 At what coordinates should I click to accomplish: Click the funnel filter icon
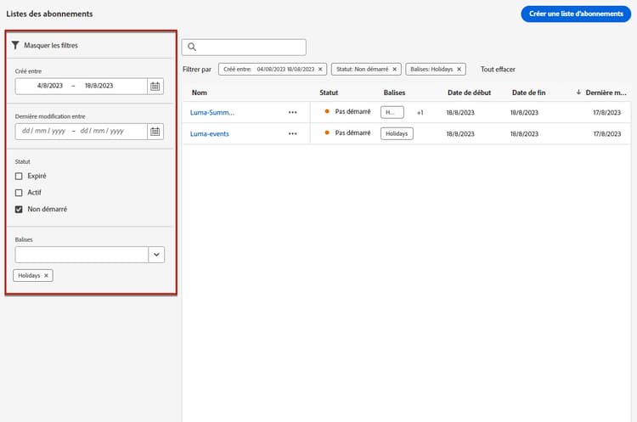click(x=15, y=45)
